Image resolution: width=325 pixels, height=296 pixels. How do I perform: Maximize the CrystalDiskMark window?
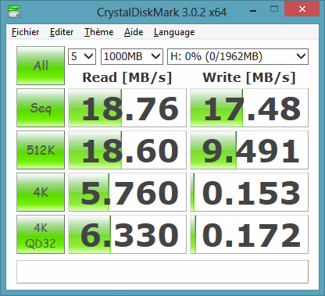[x=274, y=9]
